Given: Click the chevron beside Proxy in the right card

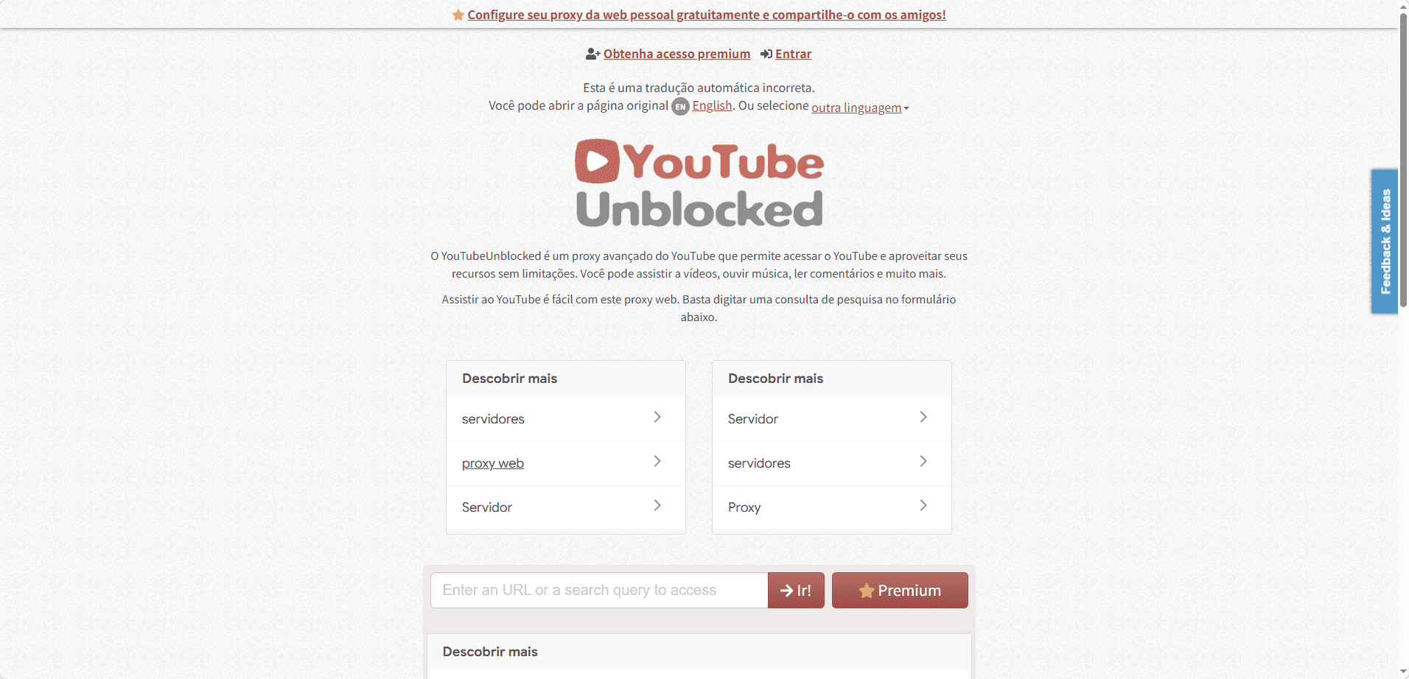Looking at the screenshot, I should pyautogui.click(x=923, y=505).
